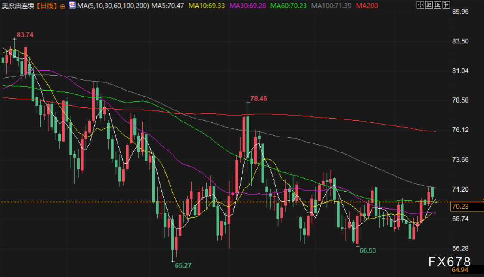Click the crosshair cursor icon at top right

pos(420,5)
